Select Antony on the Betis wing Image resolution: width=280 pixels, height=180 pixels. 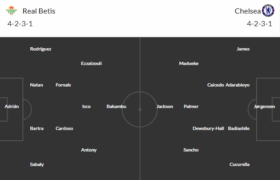(x=89, y=150)
